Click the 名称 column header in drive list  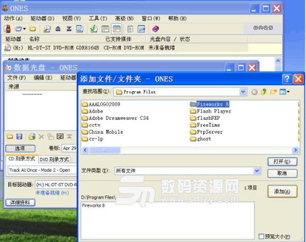(x=35, y=39)
